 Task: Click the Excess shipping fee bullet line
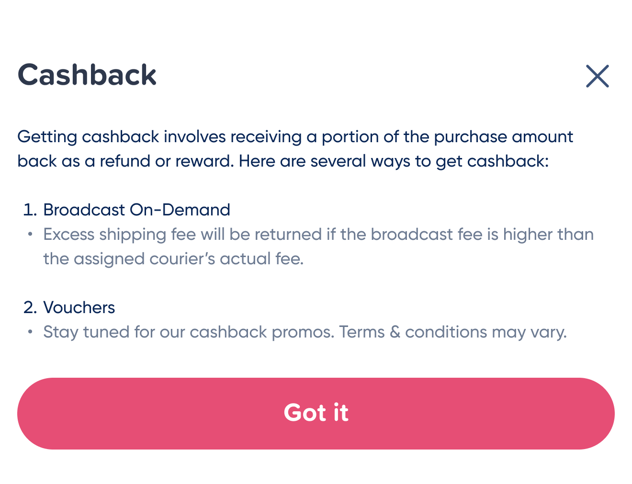tap(318, 235)
